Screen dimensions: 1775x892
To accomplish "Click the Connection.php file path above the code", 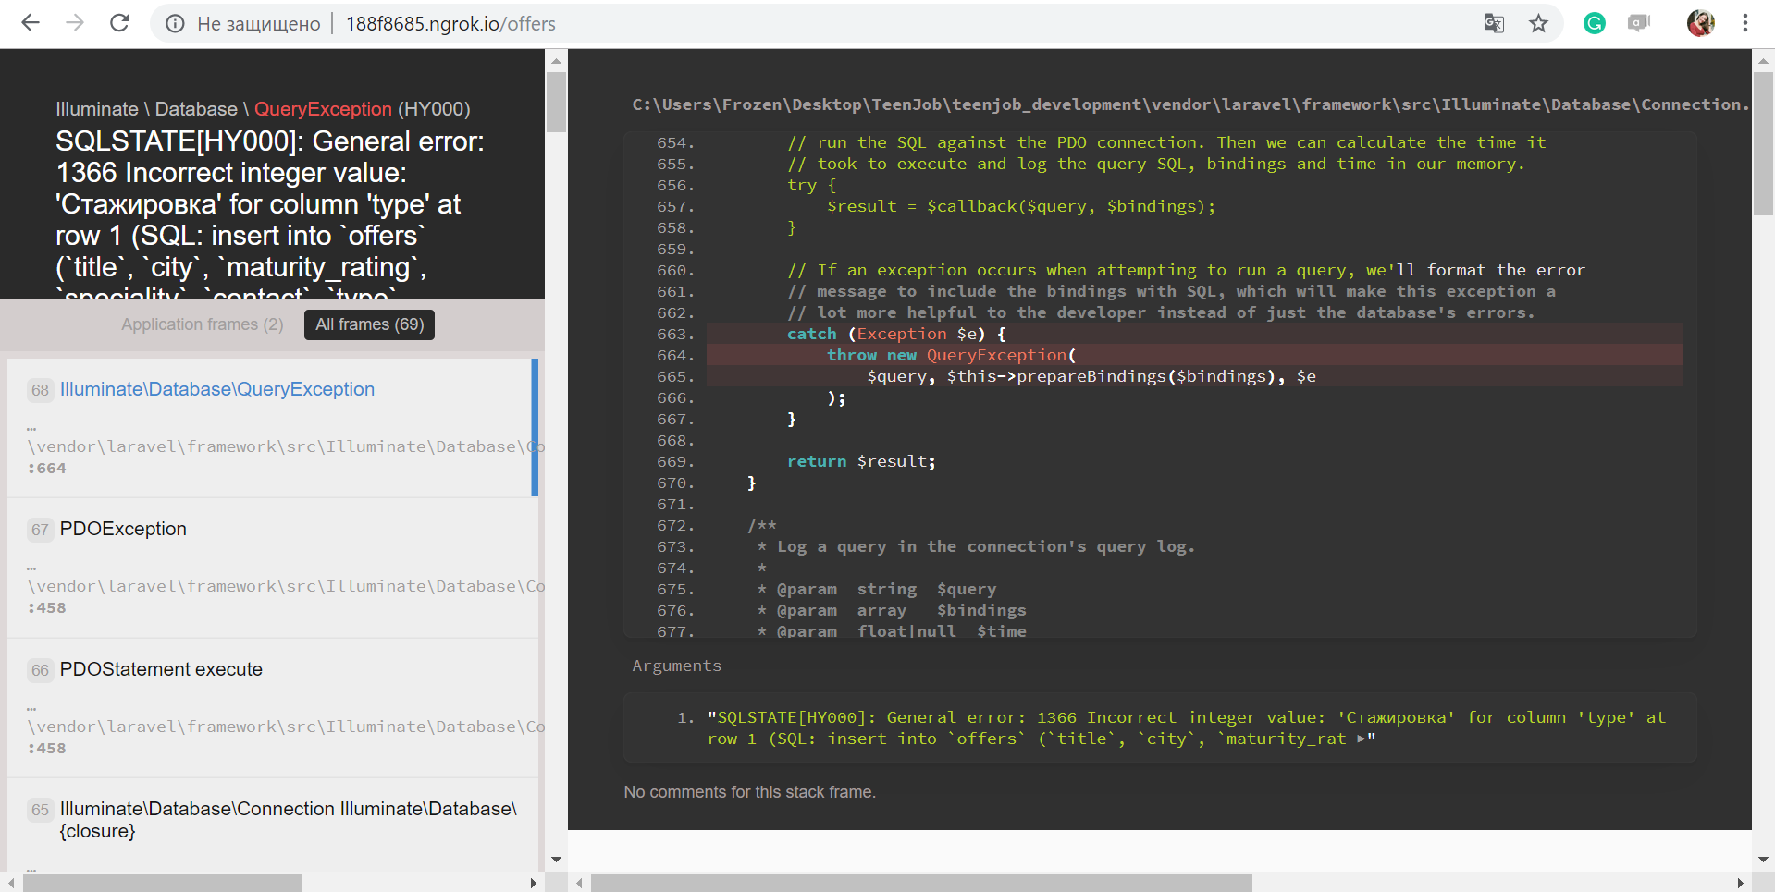I will point(1190,104).
